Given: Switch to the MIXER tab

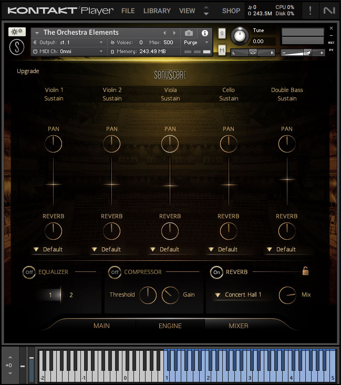Looking at the screenshot, I should click(x=239, y=326).
